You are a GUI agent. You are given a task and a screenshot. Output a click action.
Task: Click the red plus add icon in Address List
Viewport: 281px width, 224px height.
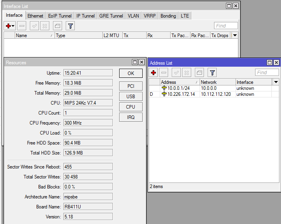[153, 73]
